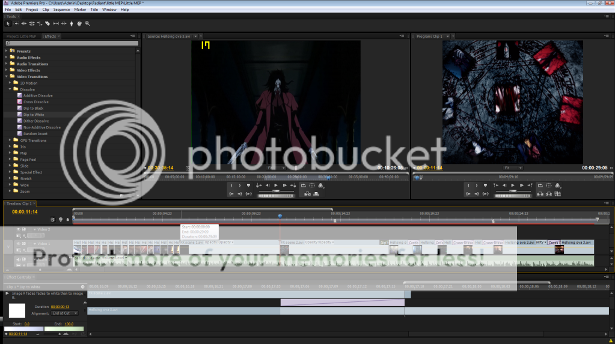Collapse the Dissolve folder
Image resolution: width=615 pixels, height=344 pixels.
pyautogui.click(x=10, y=89)
